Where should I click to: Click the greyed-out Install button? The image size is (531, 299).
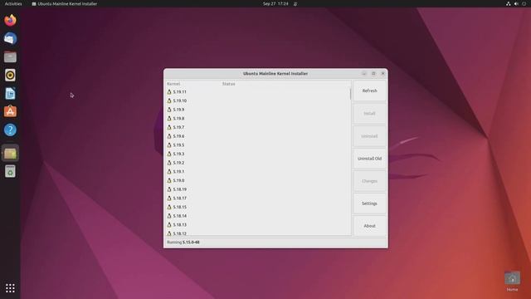(369, 114)
